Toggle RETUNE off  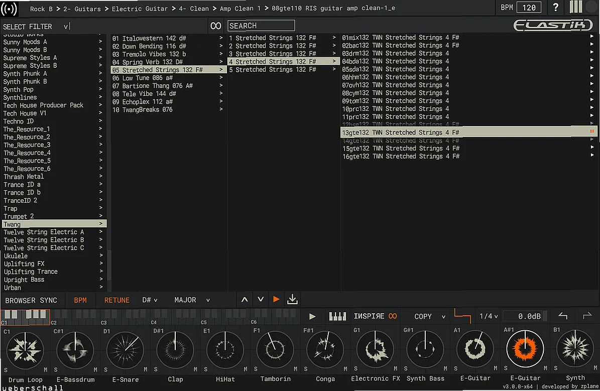116,300
